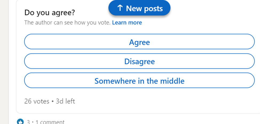Click the up arrow in New posts
Image resolution: width=260 pixels, height=124 pixels.
120,8
